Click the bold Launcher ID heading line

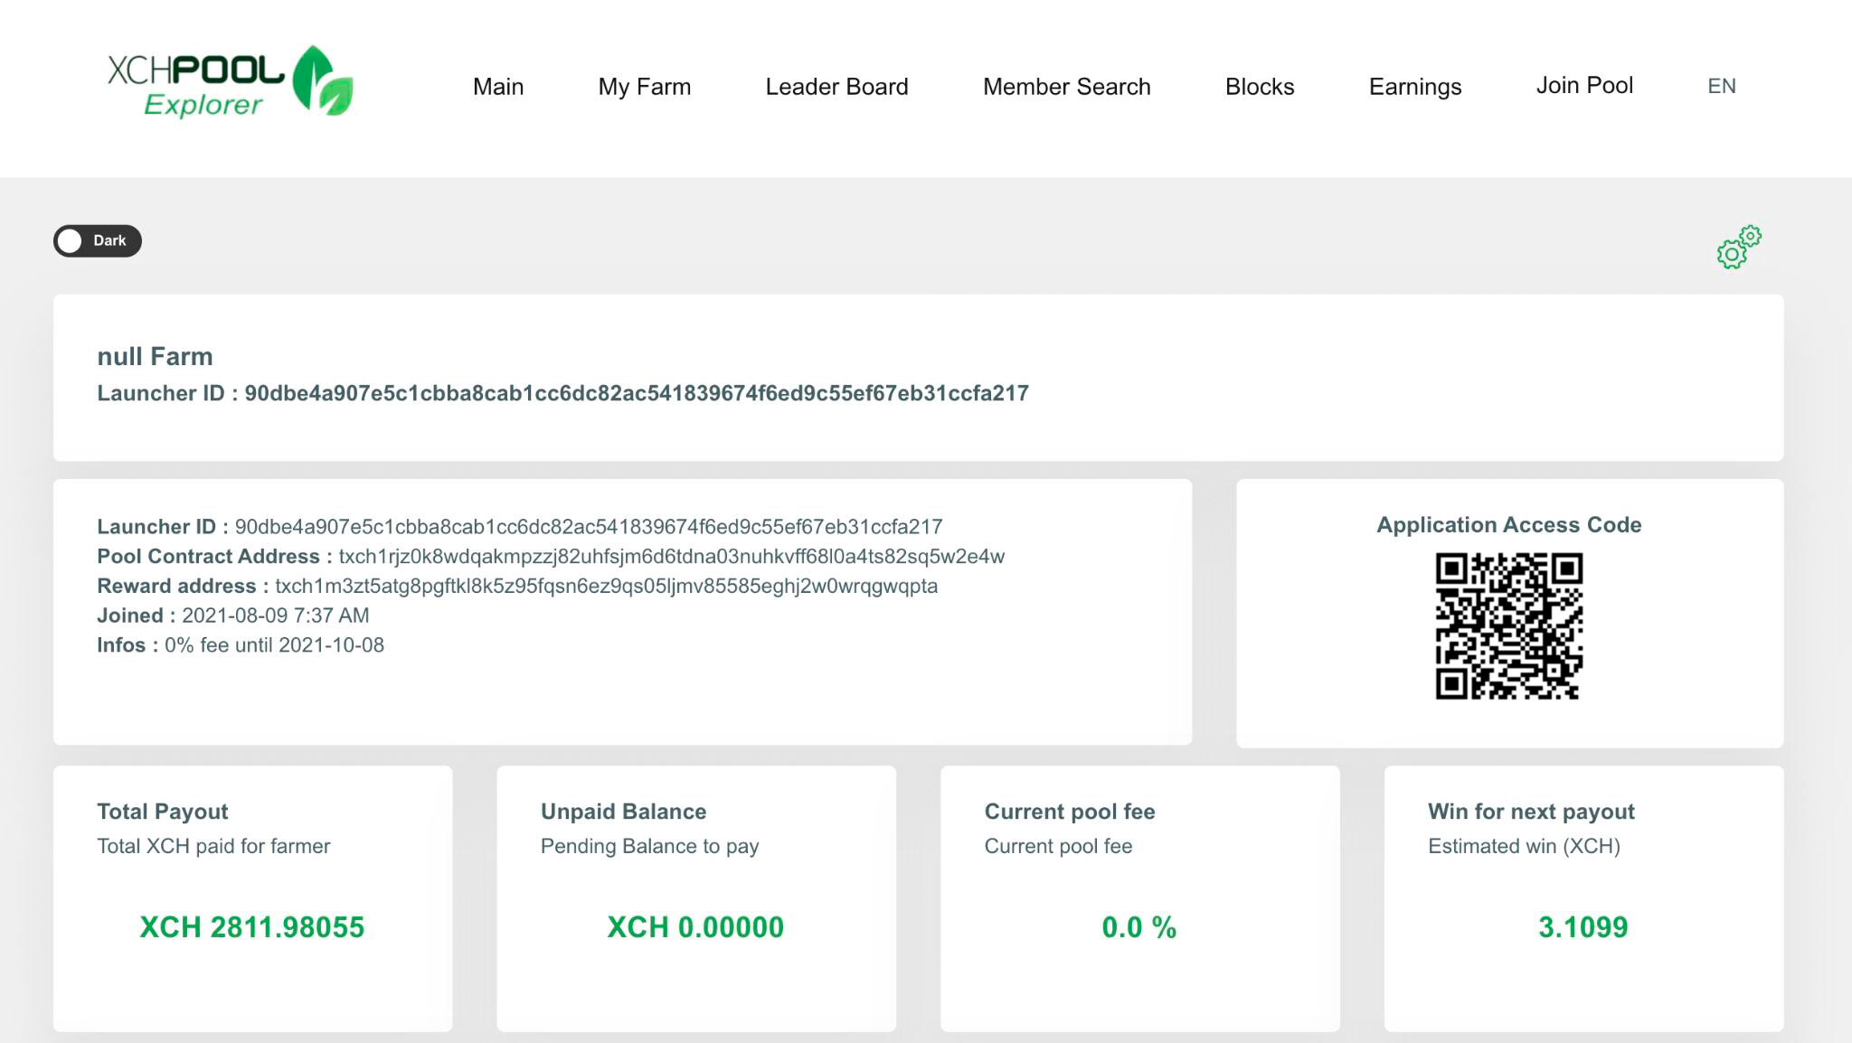[562, 393]
